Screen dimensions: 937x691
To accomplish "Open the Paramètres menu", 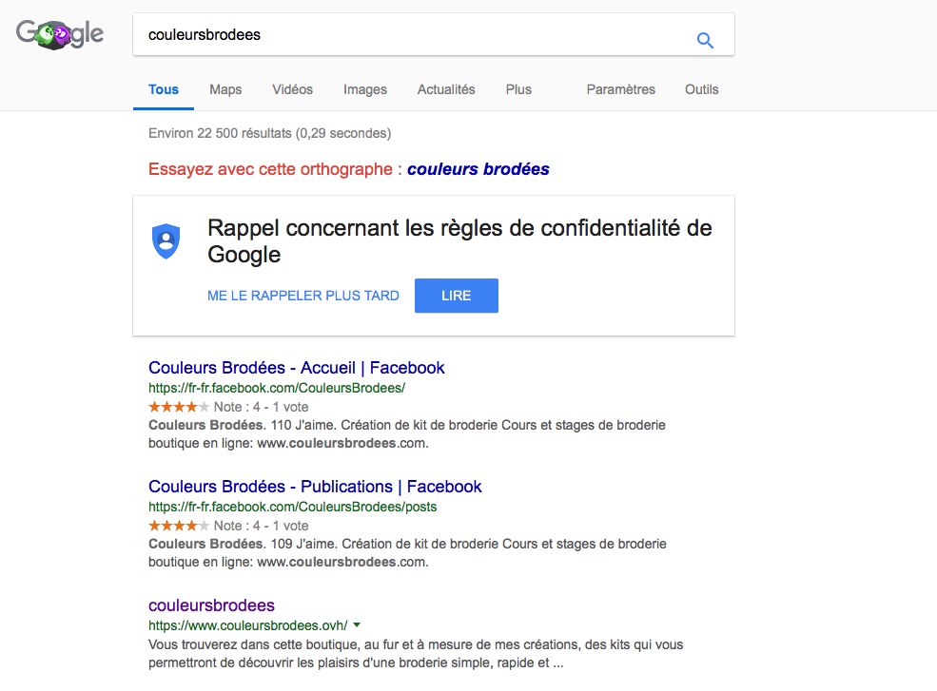I will click(x=620, y=89).
